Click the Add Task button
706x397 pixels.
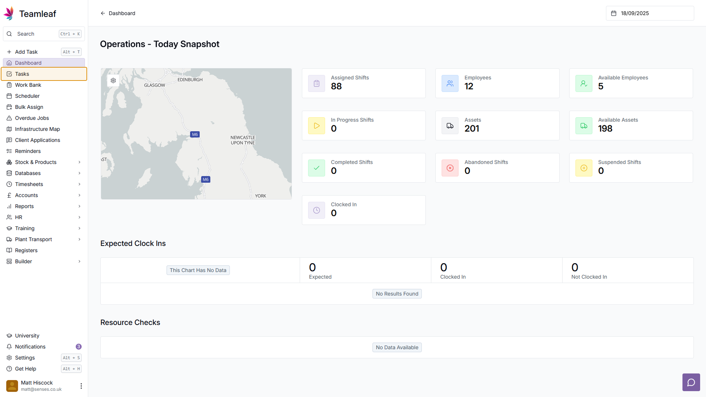26,52
